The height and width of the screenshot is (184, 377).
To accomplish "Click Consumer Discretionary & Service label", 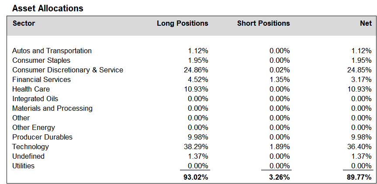I will 68,70.
